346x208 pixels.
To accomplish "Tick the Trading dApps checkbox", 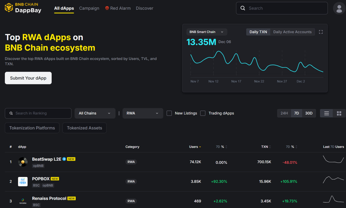I will (x=203, y=113).
